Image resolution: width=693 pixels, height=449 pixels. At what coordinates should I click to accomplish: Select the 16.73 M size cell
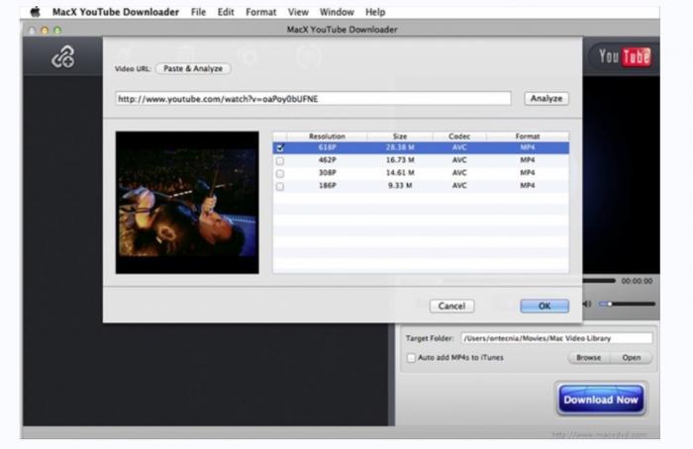(400, 160)
